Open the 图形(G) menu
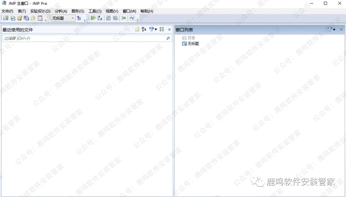This screenshot has width=346, height=197. [78, 11]
